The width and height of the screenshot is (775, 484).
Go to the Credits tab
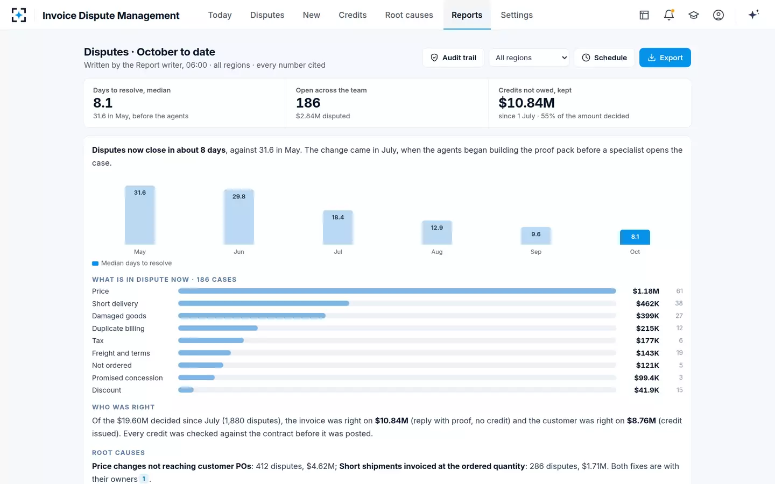tap(353, 15)
